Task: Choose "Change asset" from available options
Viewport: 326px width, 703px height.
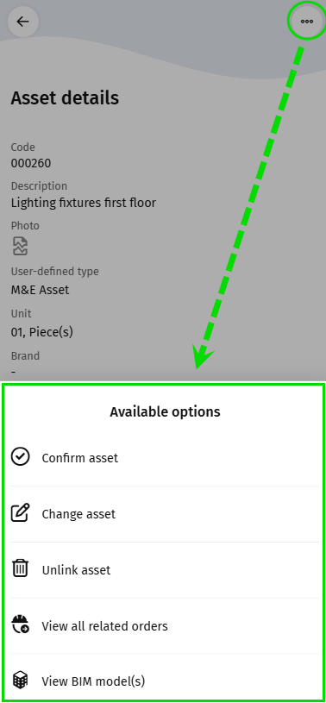Action: pos(166,514)
